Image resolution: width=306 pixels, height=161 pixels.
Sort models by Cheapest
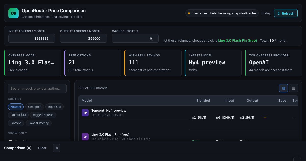(x=34, y=107)
